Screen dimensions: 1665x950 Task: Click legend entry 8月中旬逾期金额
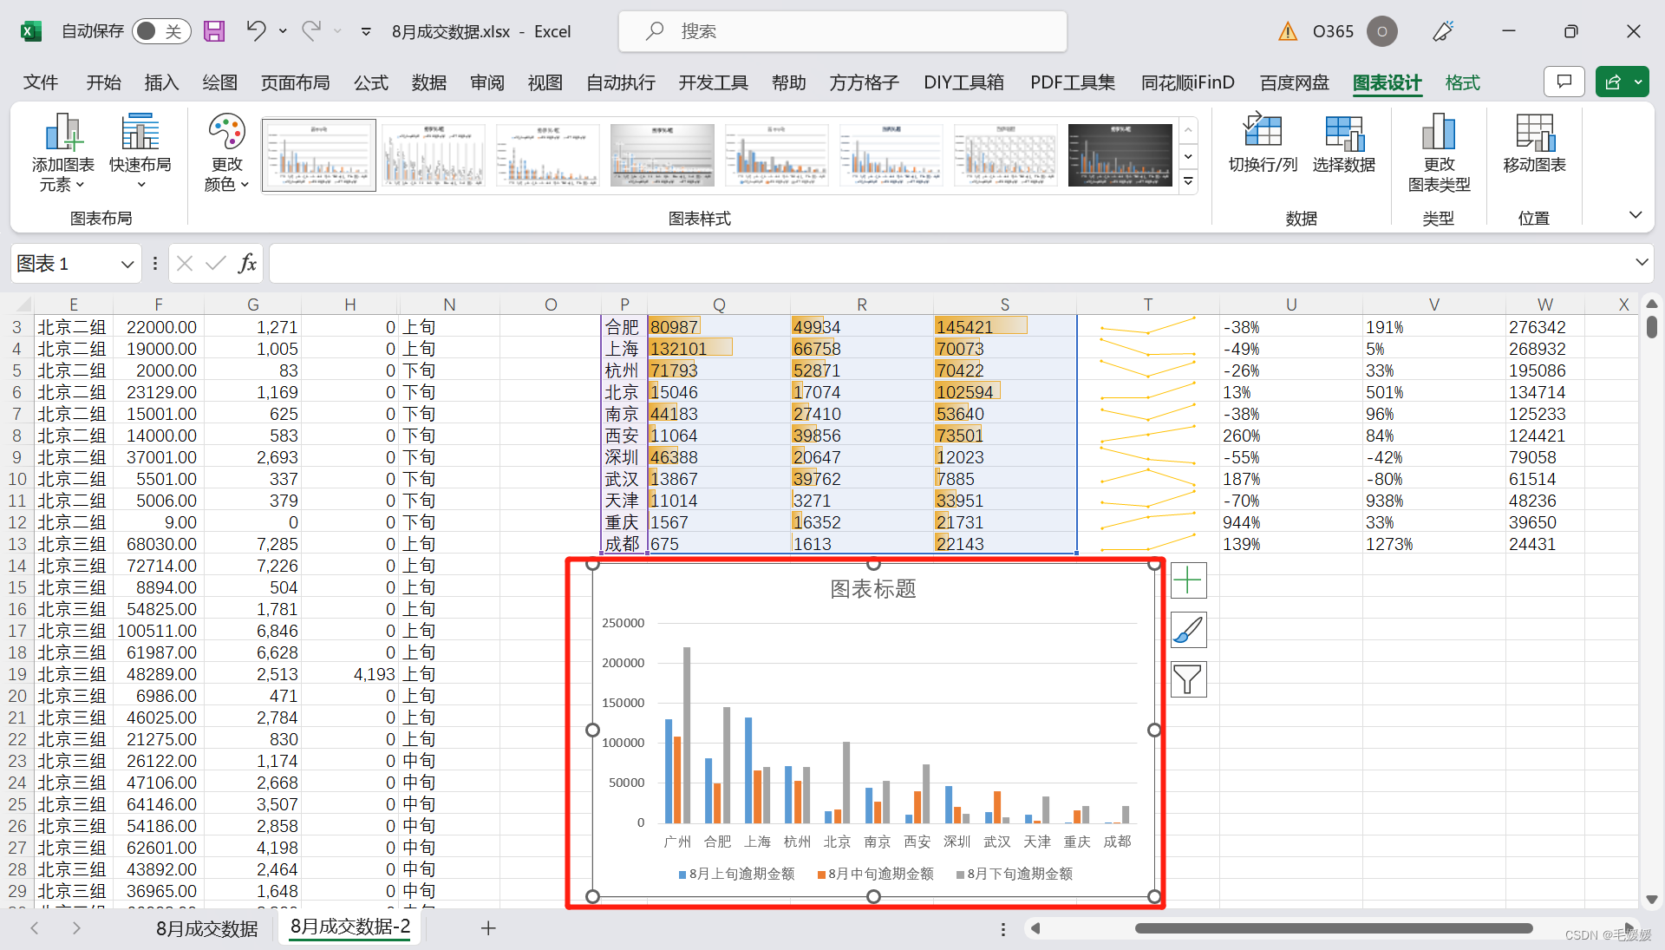875,874
